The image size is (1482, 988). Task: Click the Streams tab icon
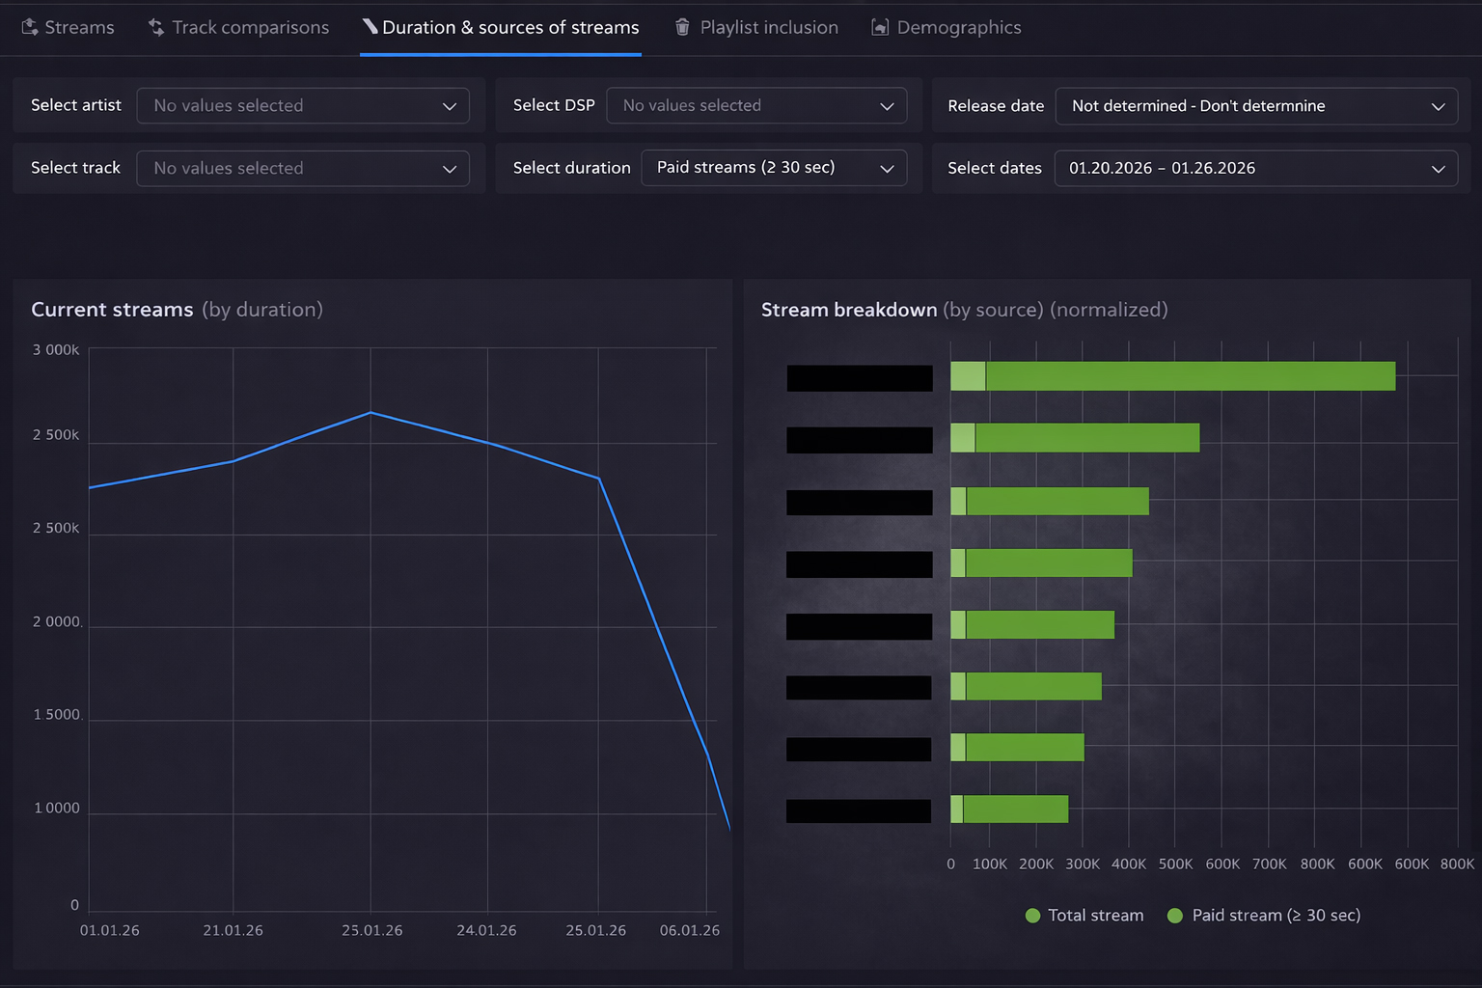point(30,27)
